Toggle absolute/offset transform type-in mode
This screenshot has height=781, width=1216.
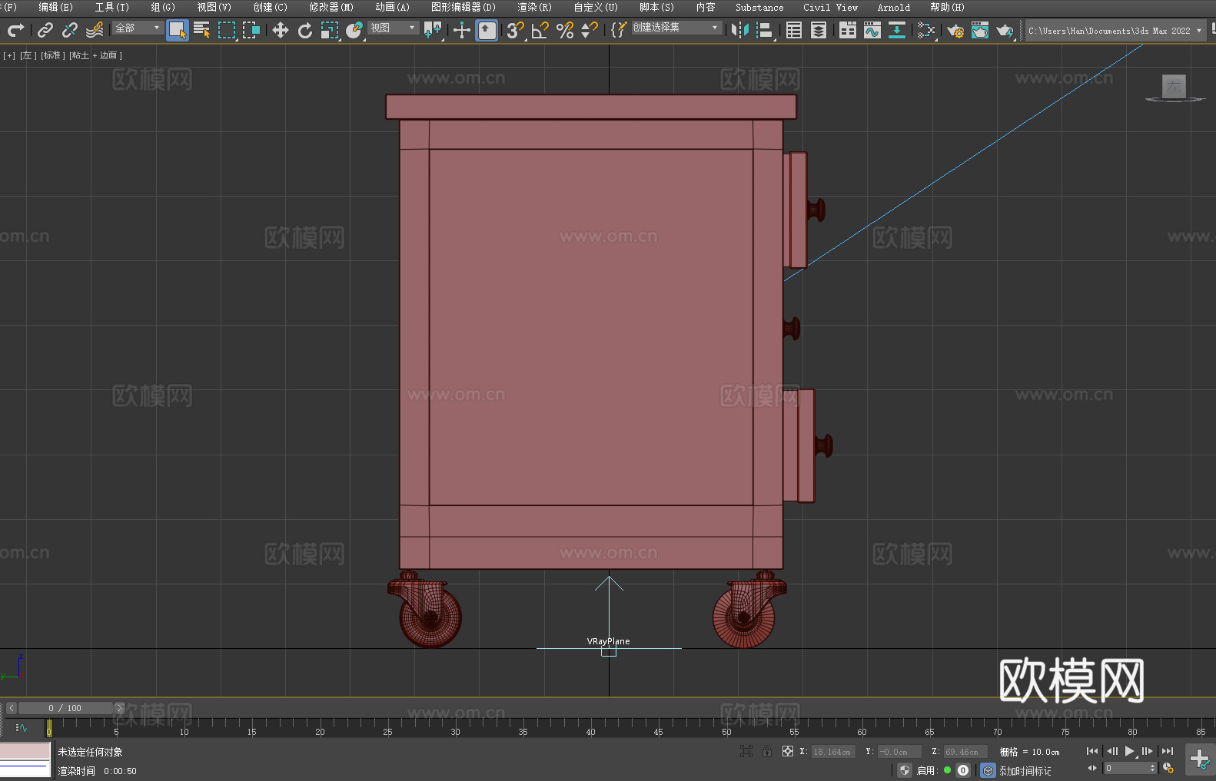788,751
